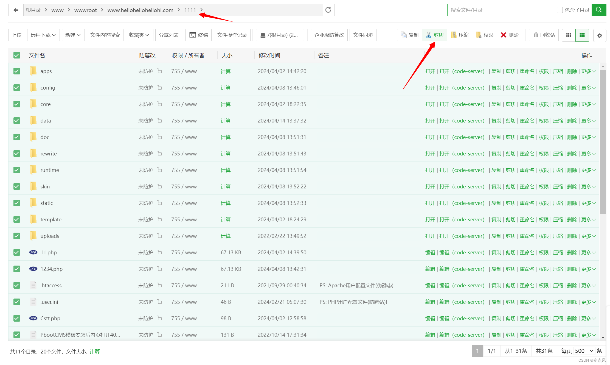
Task: Click 重命名 link in config row
Action: coord(527,88)
